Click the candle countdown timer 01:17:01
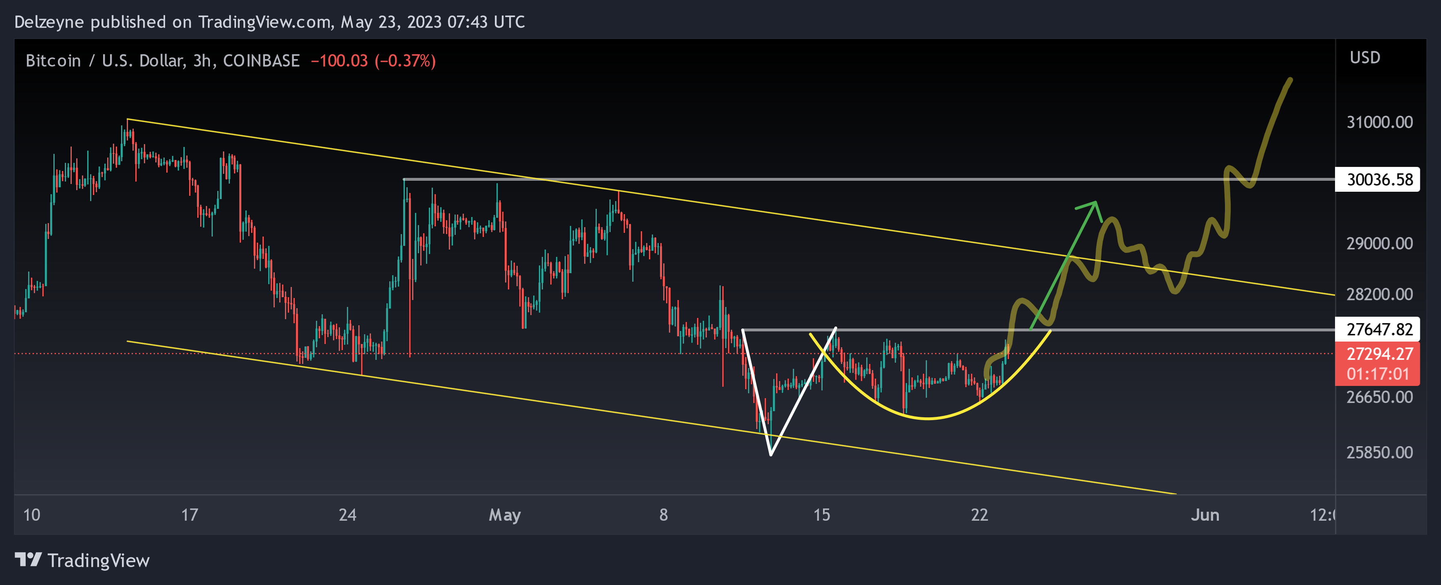Viewport: 1441px width, 585px height. point(1377,374)
